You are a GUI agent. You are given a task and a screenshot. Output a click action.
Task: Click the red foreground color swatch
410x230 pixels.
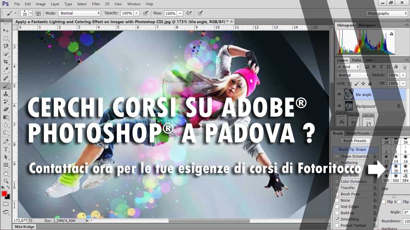click(4, 194)
